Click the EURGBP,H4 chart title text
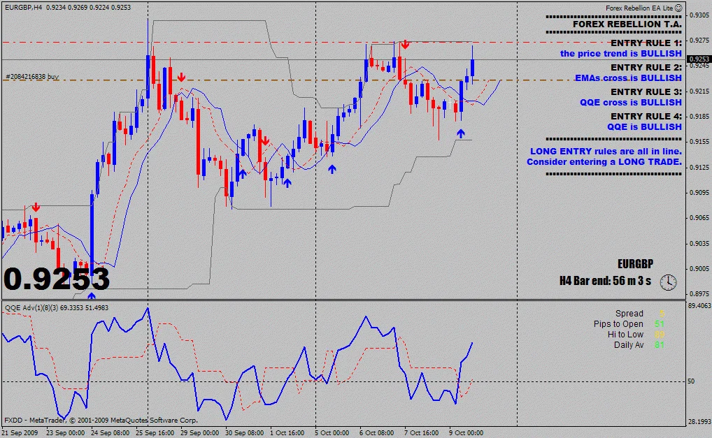Viewport: 712px width, 438px height. pyautogui.click(x=22, y=7)
